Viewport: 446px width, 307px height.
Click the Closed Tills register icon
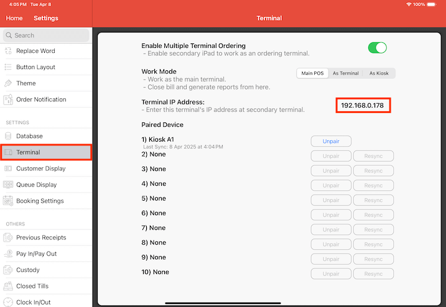coord(8,286)
